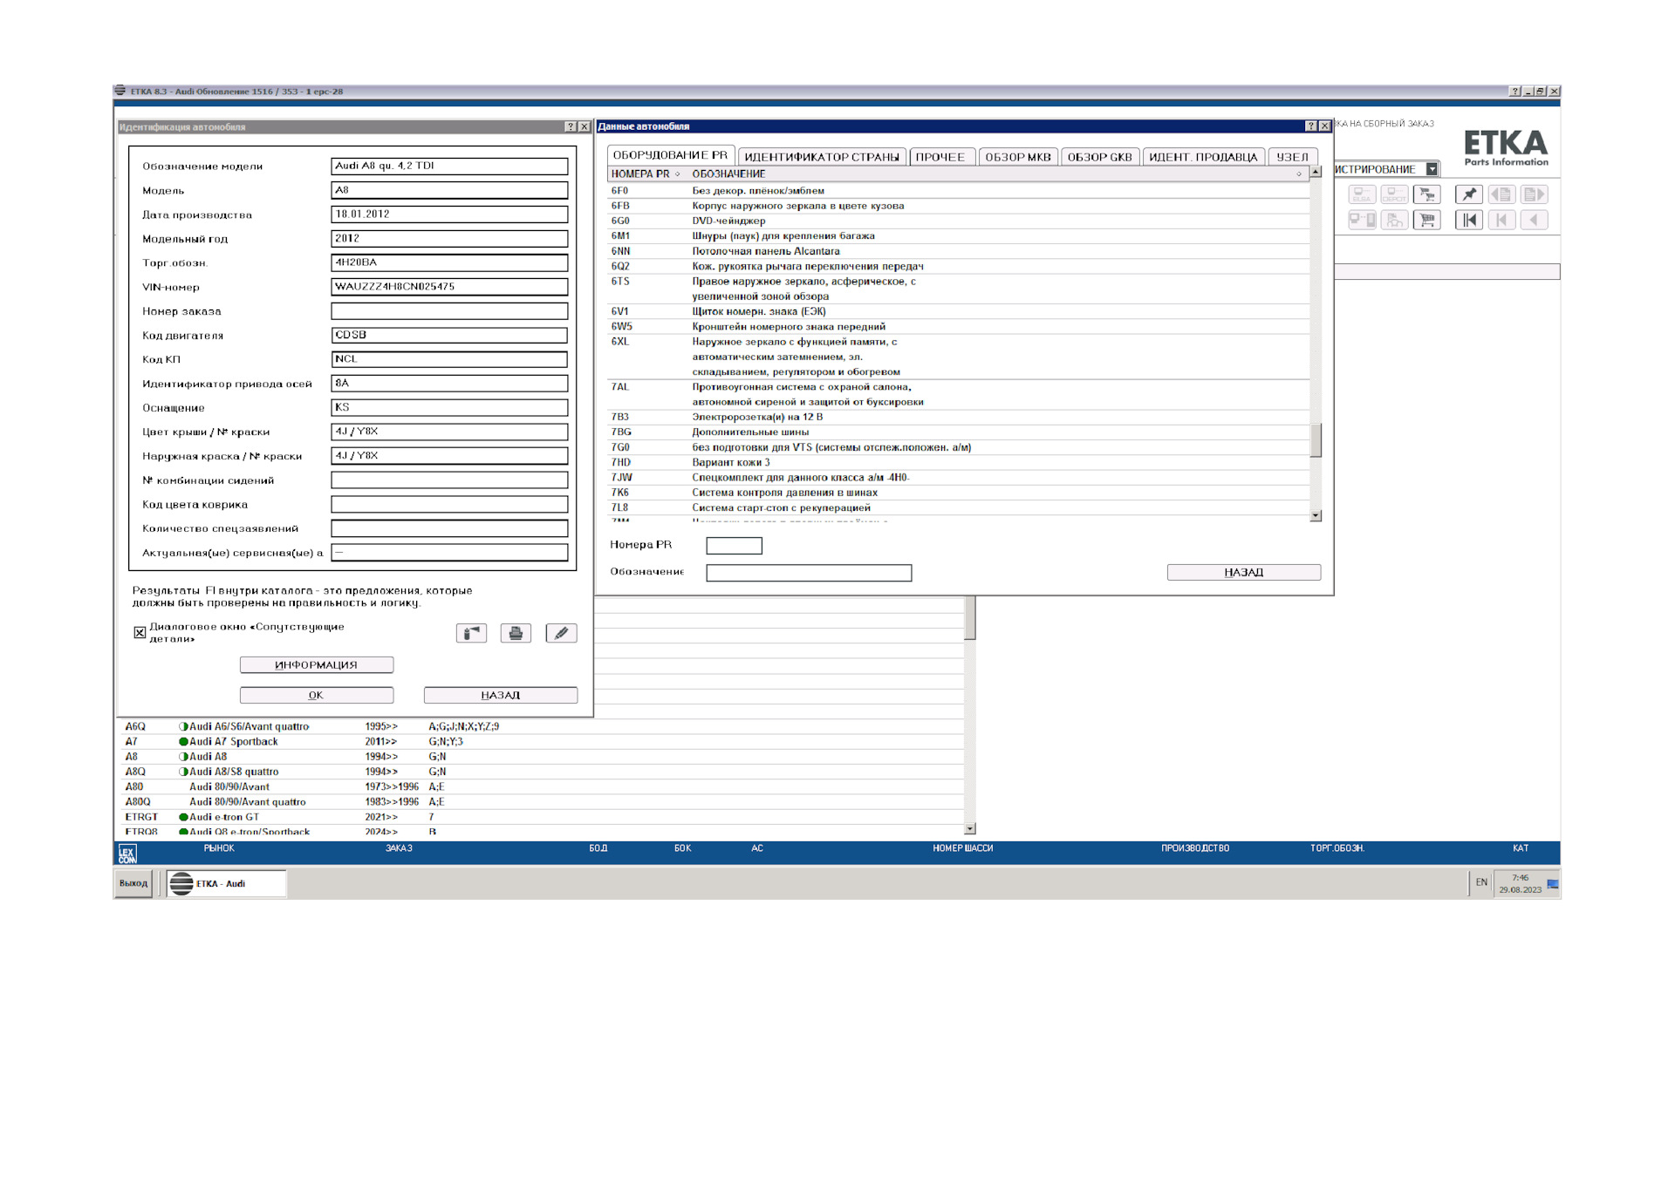Image resolution: width=1675 pixels, height=1184 pixels.
Task: Click jump to first entry icon
Action: coord(1469,220)
